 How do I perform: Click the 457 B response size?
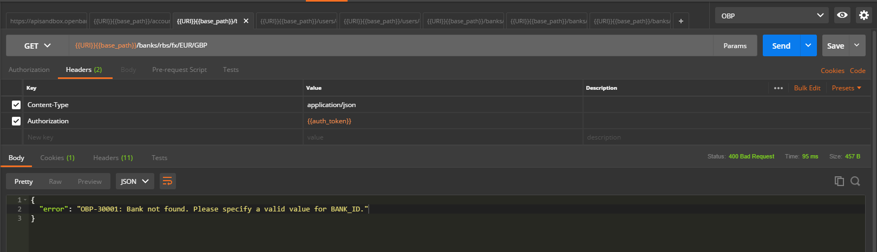pyautogui.click(x=853, y=156)
